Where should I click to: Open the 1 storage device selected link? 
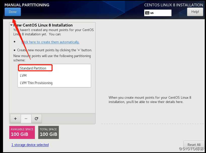point(30,145)
